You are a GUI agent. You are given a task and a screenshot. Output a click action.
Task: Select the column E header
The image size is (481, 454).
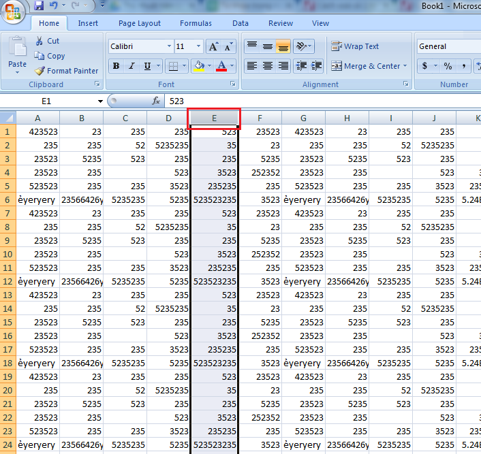pyautogui.click(x=214, y=118)
